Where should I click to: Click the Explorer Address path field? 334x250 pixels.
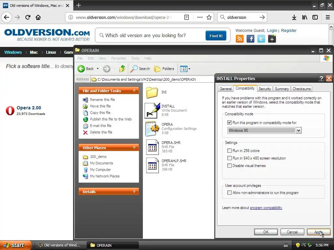point(152,79)
